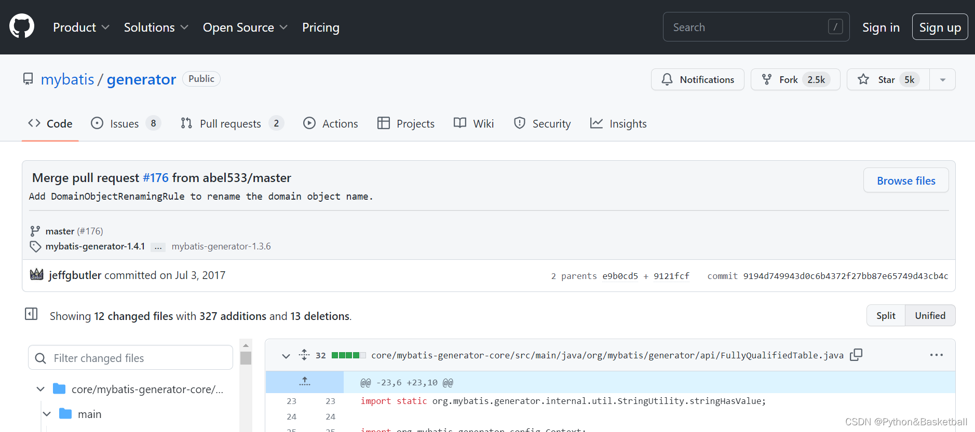Click the Notifications bell button
975x432 pixels.
[697, 79]
